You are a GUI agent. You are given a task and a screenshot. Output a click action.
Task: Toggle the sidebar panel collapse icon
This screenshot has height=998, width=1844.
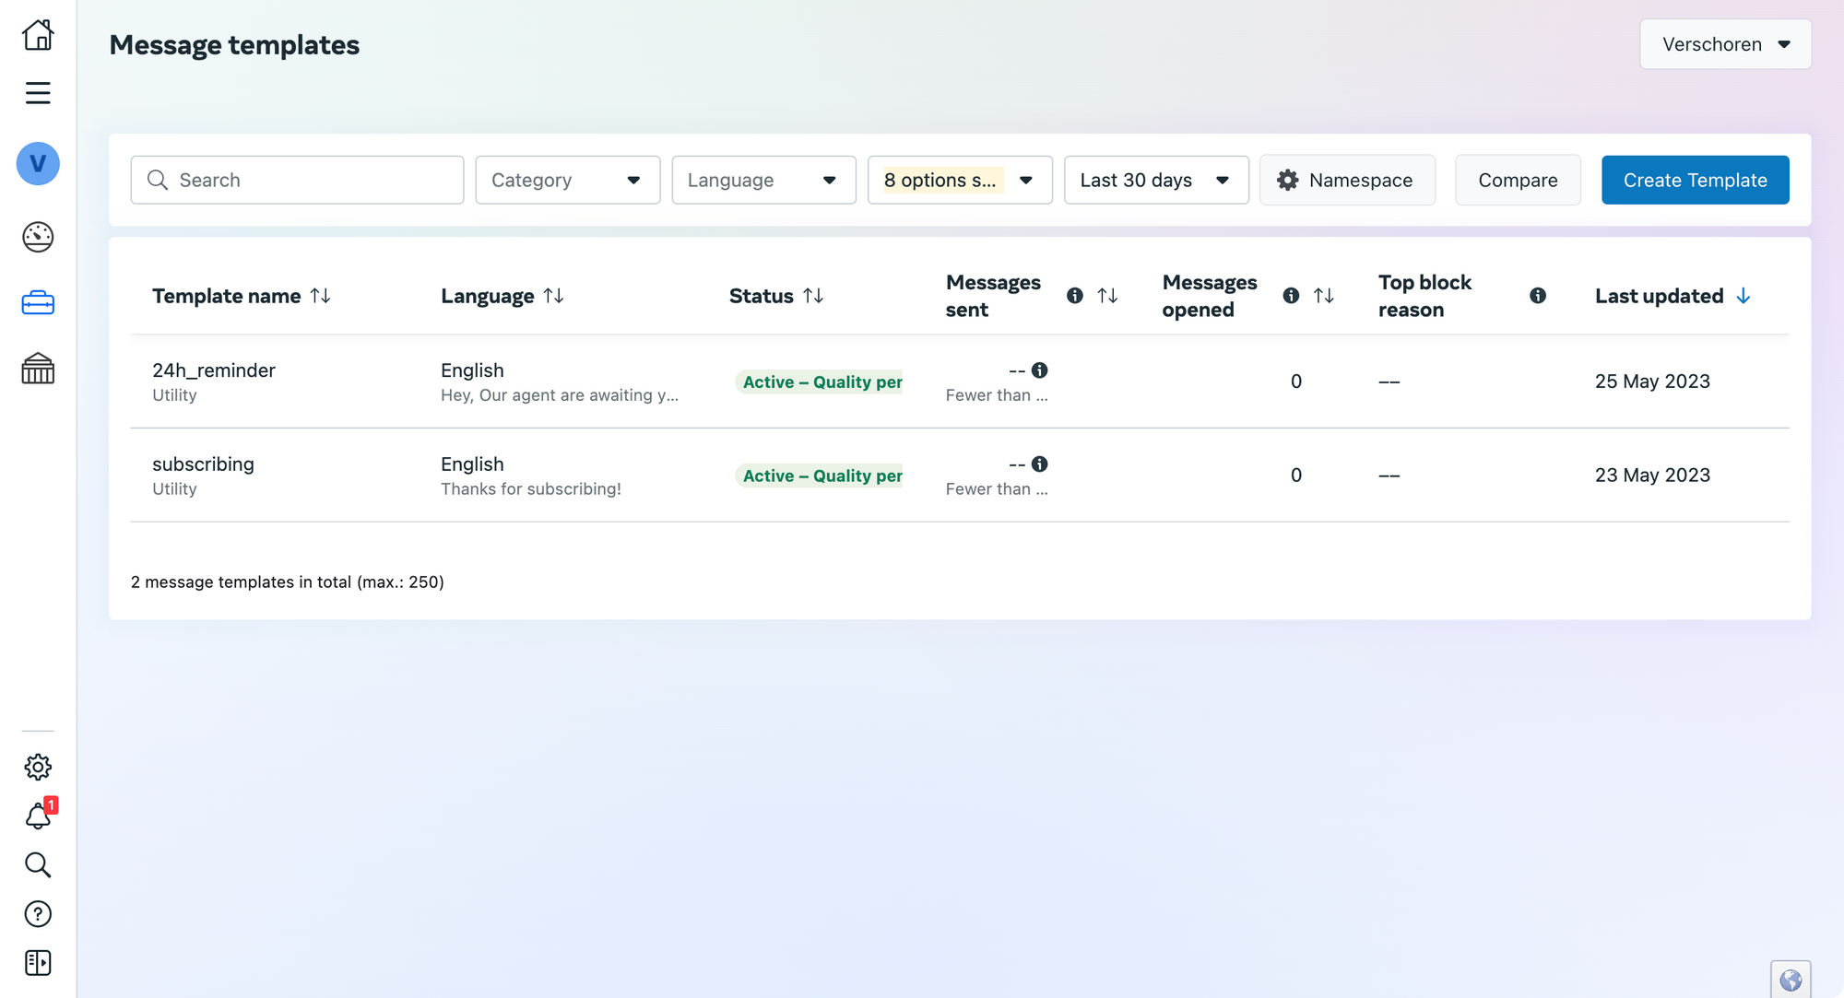click(x=38, y=962)
